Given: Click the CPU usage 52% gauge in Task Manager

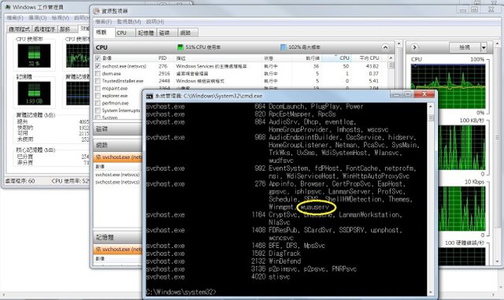Looking at the screenshot, I should point(34,56).
